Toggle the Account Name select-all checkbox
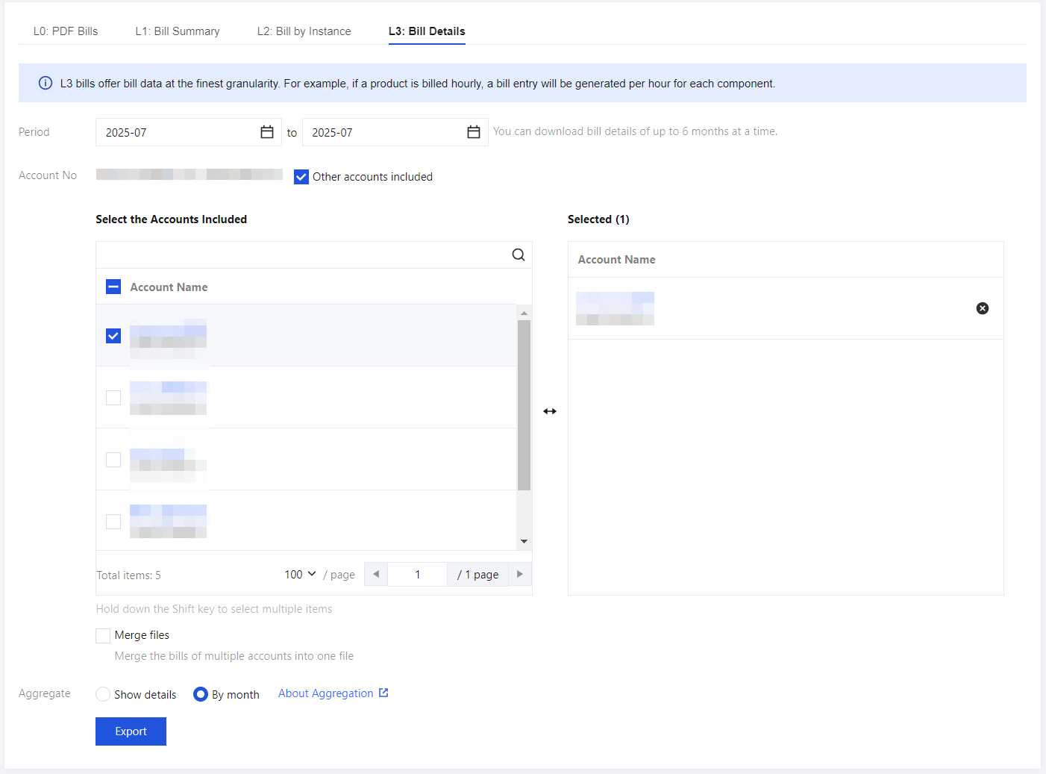 (113, 287)
